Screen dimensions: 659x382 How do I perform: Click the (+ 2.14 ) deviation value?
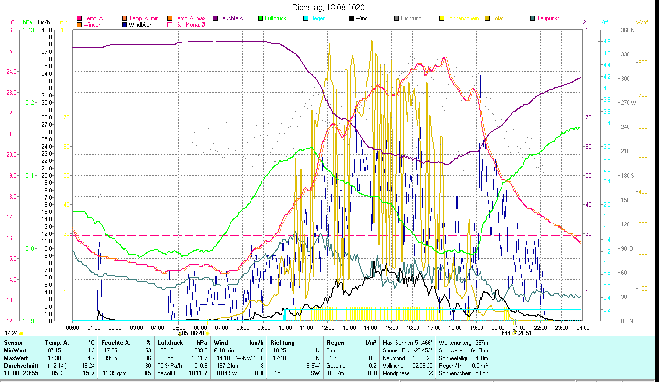tap(57, 365)
